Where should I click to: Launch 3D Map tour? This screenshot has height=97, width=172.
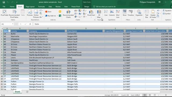[x=99, y=14]
